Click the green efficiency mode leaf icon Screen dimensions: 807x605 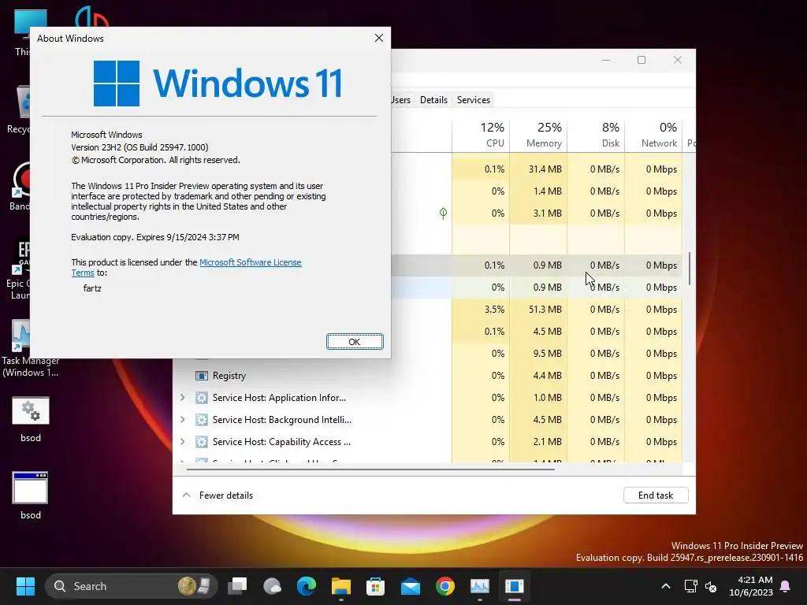(x=443, y=213)
